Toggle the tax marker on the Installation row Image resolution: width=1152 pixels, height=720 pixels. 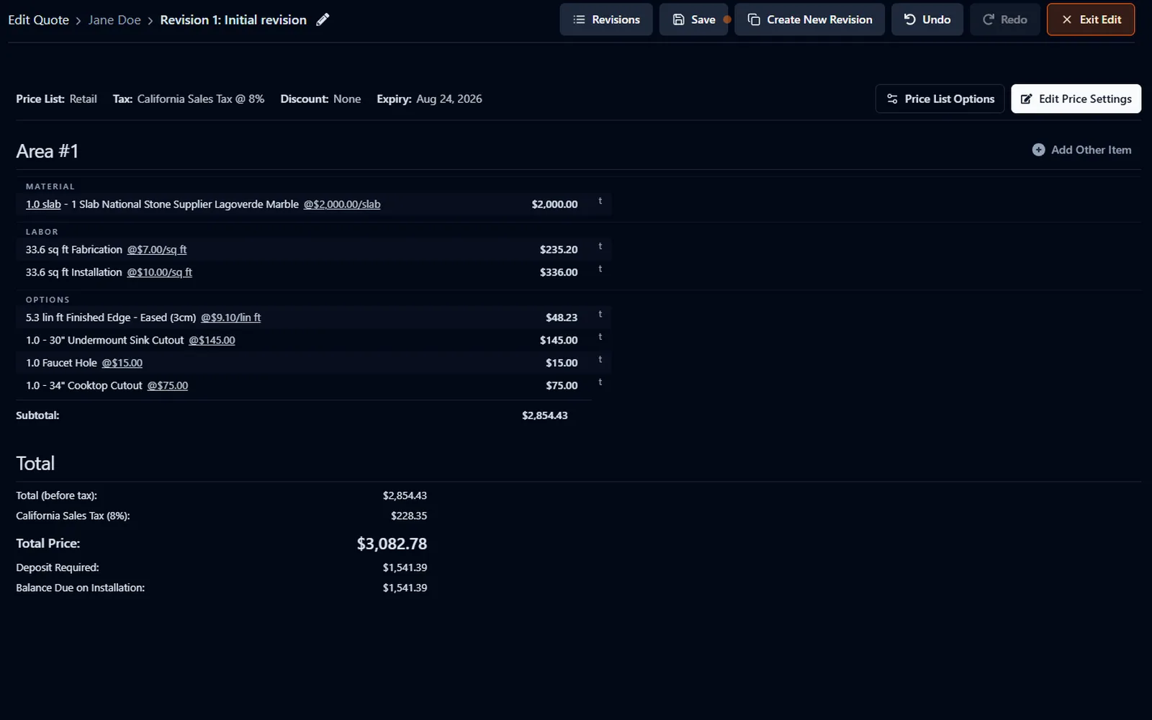(x=600, y=269)
